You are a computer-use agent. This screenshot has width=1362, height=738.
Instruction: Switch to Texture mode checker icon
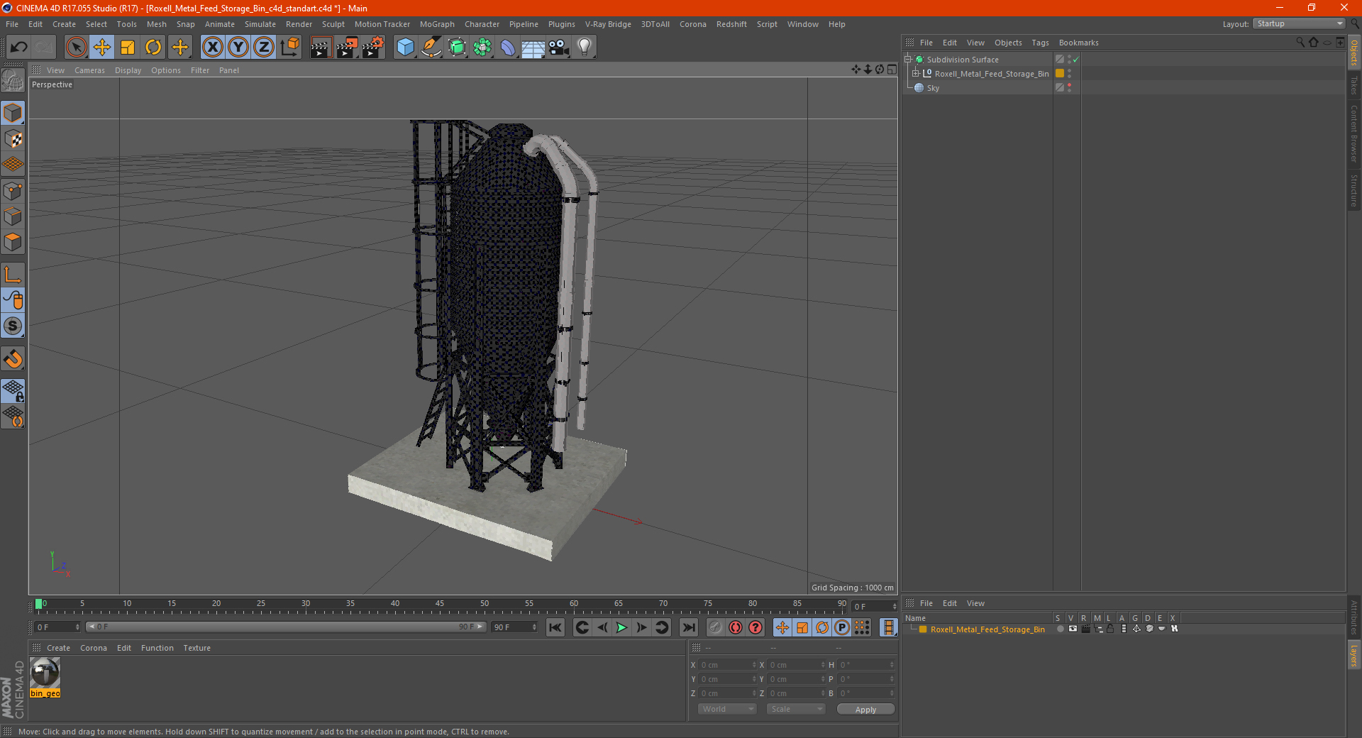[13, 139]
